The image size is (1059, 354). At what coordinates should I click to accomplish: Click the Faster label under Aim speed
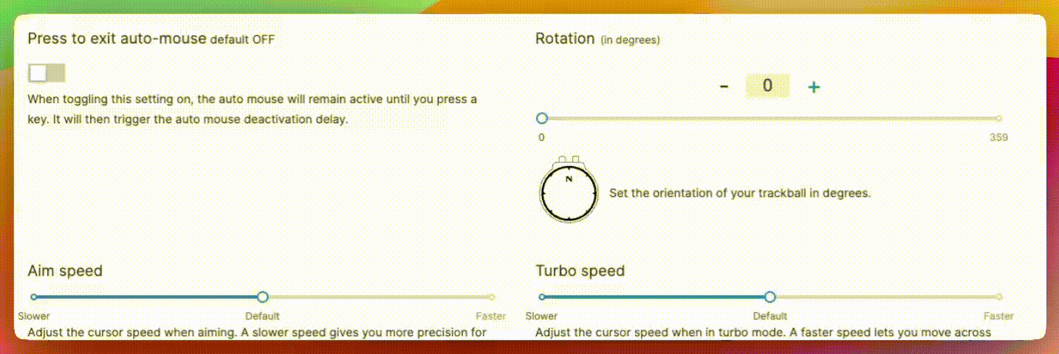[x=491, y=316]
